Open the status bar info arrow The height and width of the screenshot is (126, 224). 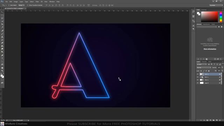[x=28, y=120]
